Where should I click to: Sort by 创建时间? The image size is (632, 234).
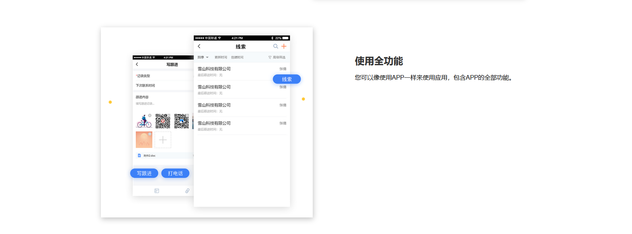click(237, 57)
